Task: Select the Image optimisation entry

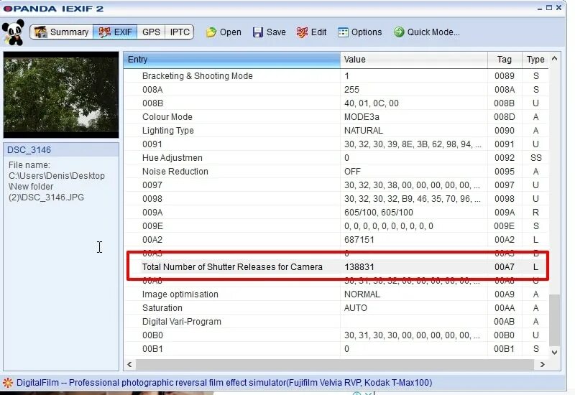Action: click(180, 294)
